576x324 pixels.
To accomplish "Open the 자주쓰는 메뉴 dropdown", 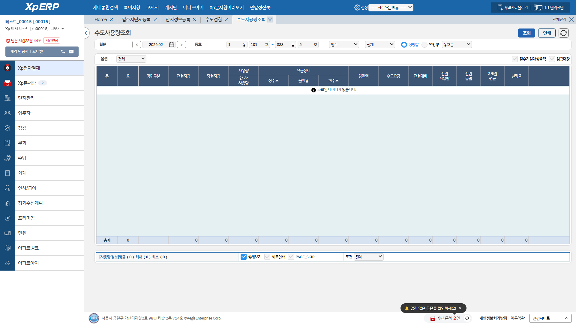I will (x=391, y=7).
